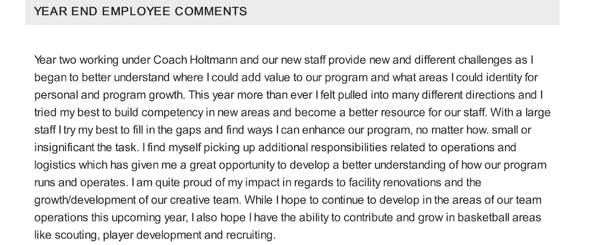Click the name Holtmann in the text
594x245 pixels.
tap(214, 60)
